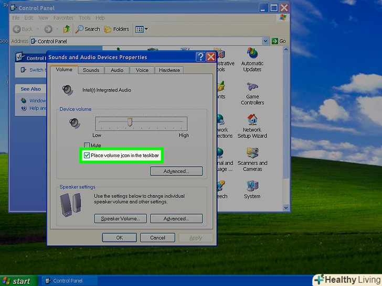Open the Views dropdown in toolbar

coord(141,29)
